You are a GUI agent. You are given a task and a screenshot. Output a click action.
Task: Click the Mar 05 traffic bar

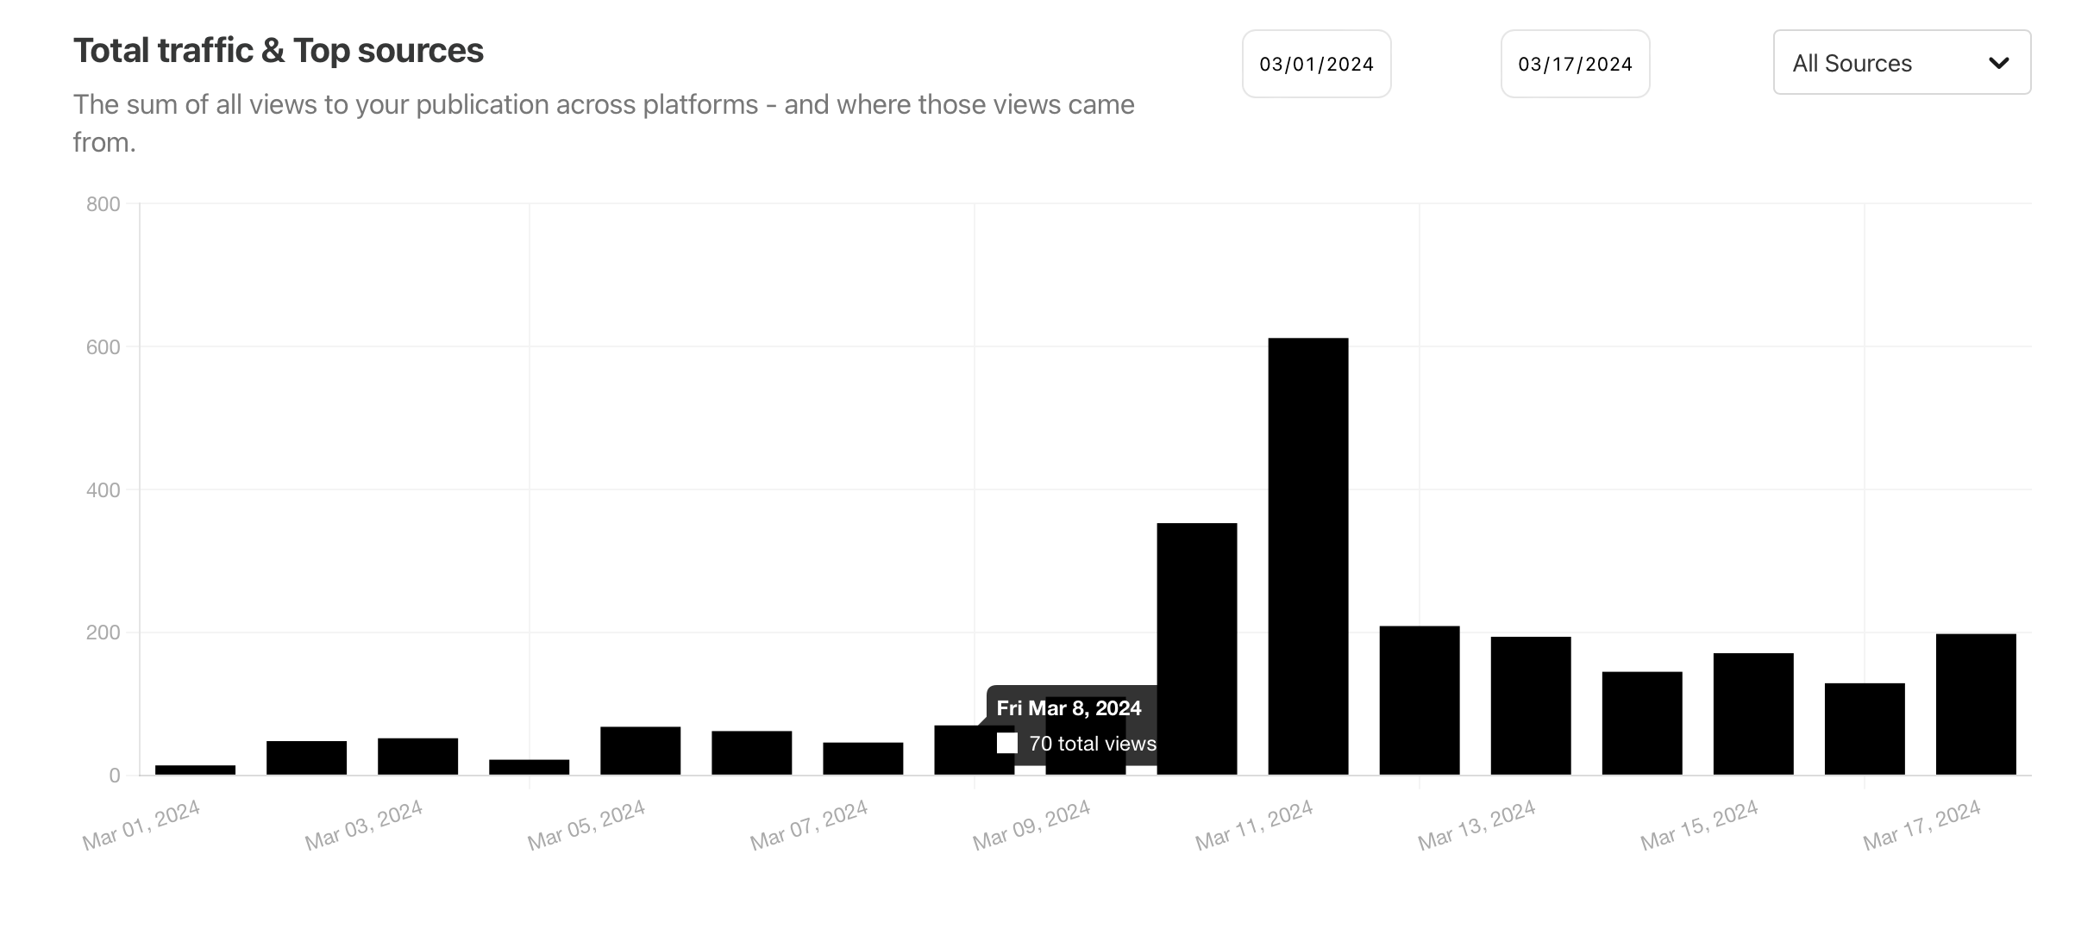640,751
